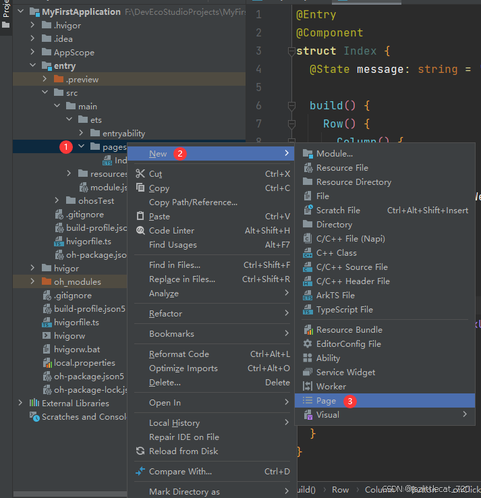
Task: Expand the External Libraries node
Action: 20,404
